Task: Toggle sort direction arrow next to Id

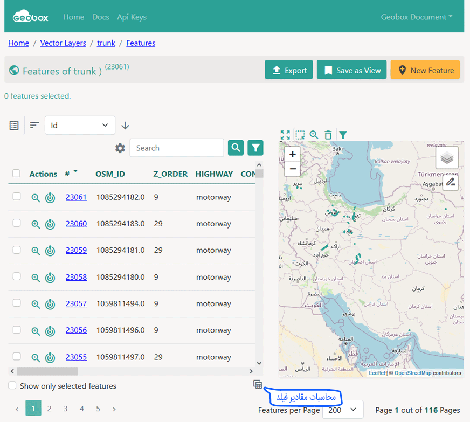Action: 126,126
